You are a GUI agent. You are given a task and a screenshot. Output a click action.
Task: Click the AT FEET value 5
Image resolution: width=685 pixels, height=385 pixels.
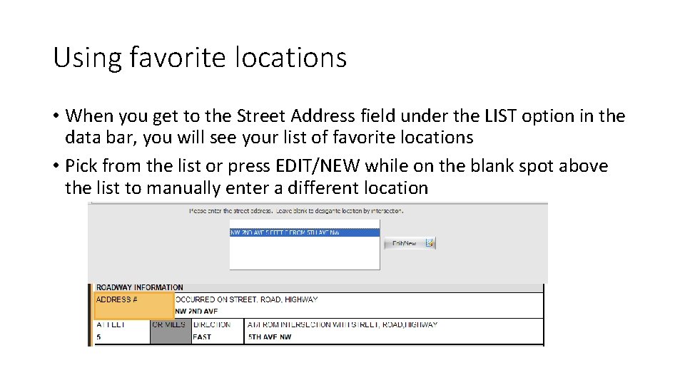pyautogui.click(x=98, y=337)
